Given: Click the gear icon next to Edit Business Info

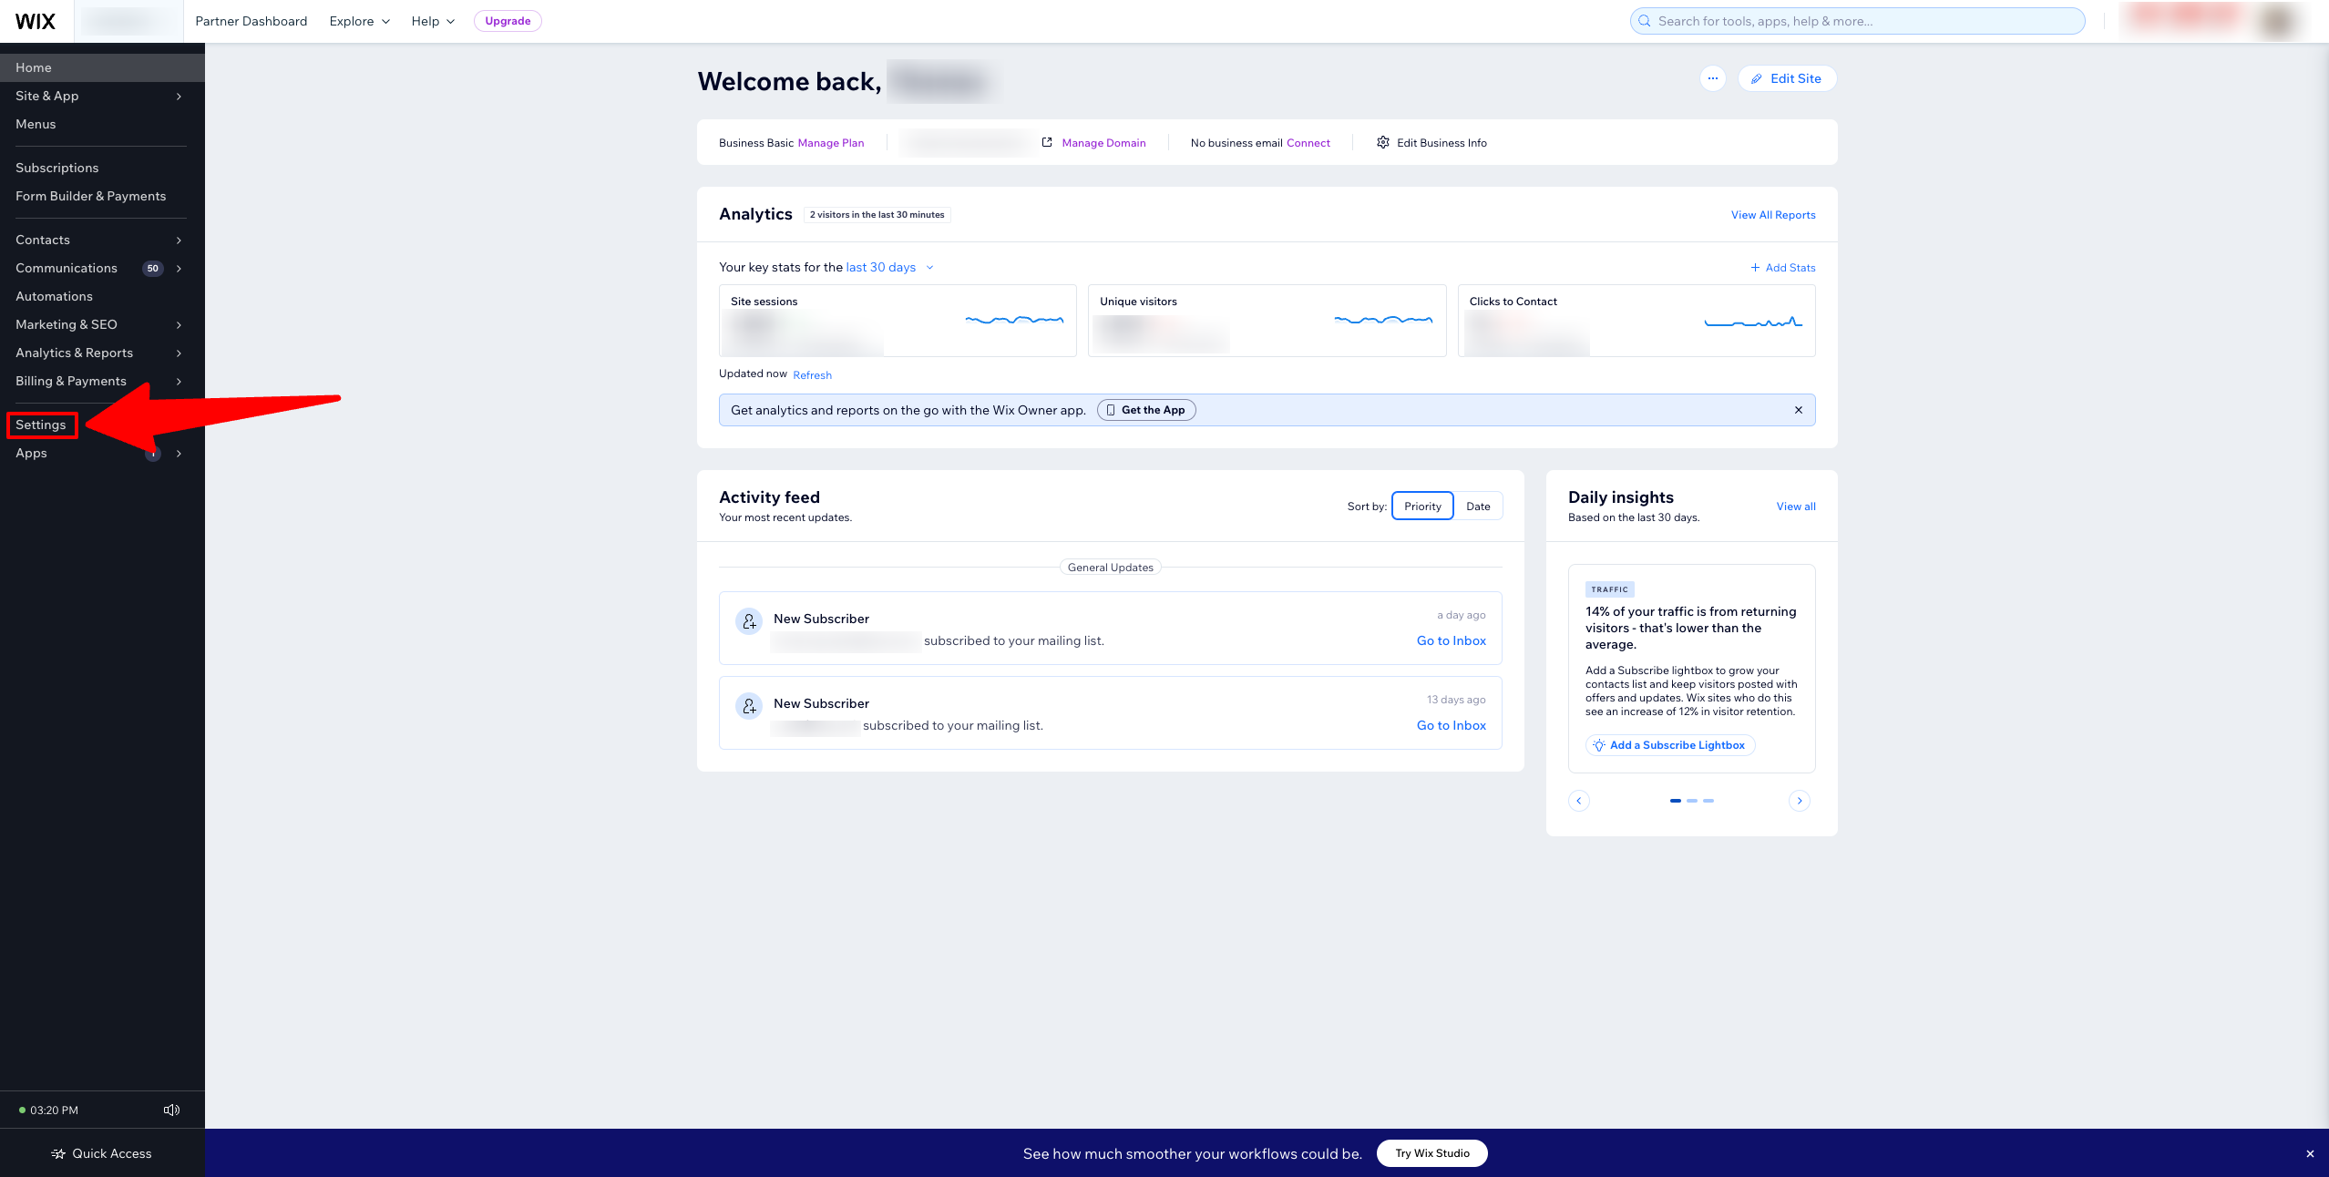Looking at the screenshot, I should tap(1382, 142).
